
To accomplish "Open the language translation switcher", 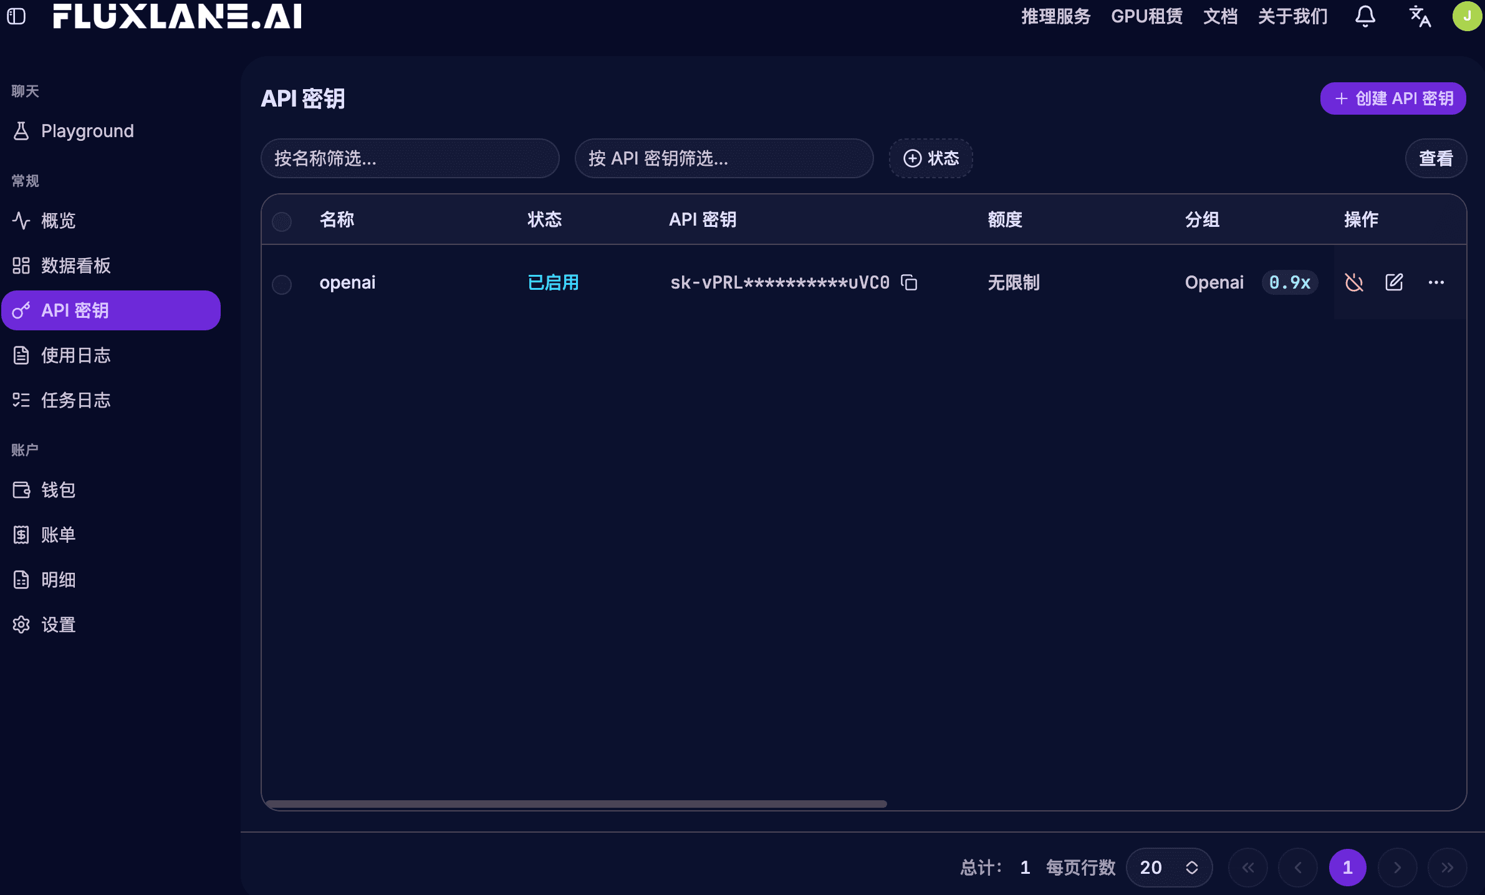I will click(x=1420, y=16).
